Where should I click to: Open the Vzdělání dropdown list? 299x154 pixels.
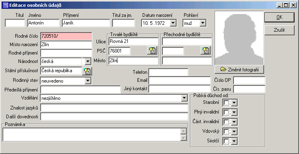pos(184,98)
